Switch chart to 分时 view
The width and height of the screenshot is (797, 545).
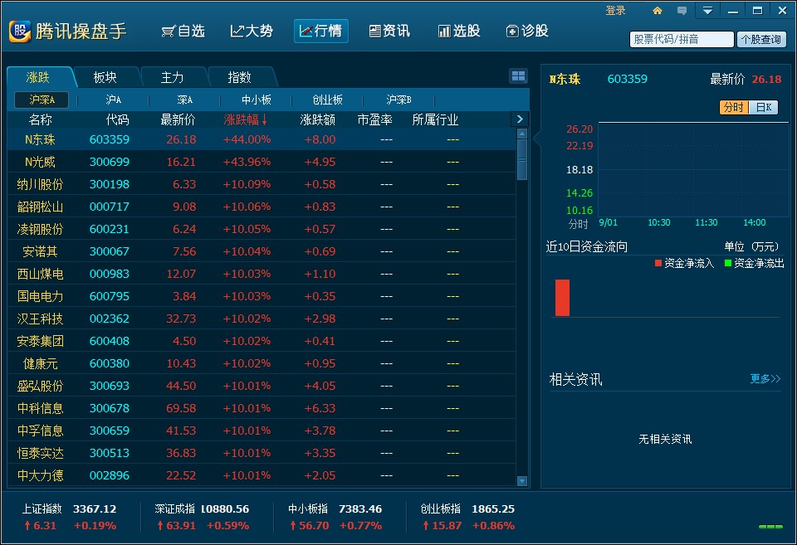point(734,107)
